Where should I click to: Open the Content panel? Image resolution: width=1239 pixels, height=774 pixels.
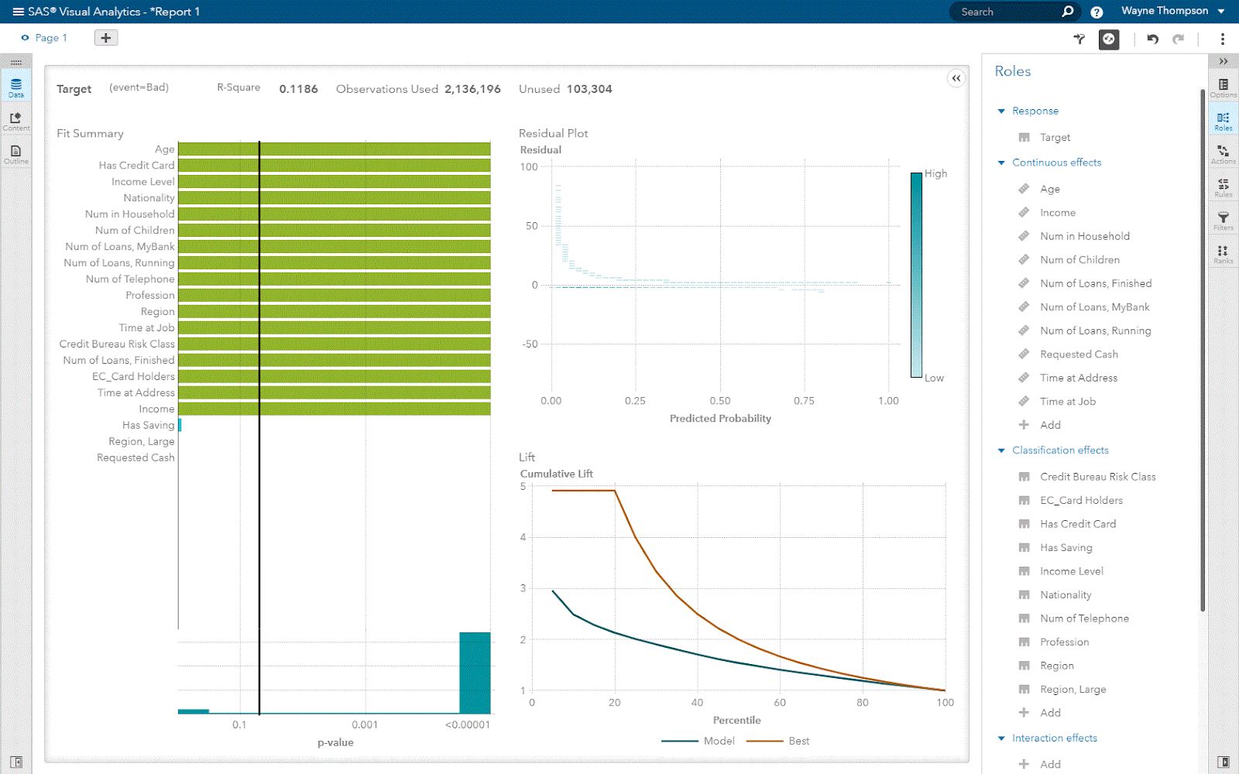[x=15, y=120]
